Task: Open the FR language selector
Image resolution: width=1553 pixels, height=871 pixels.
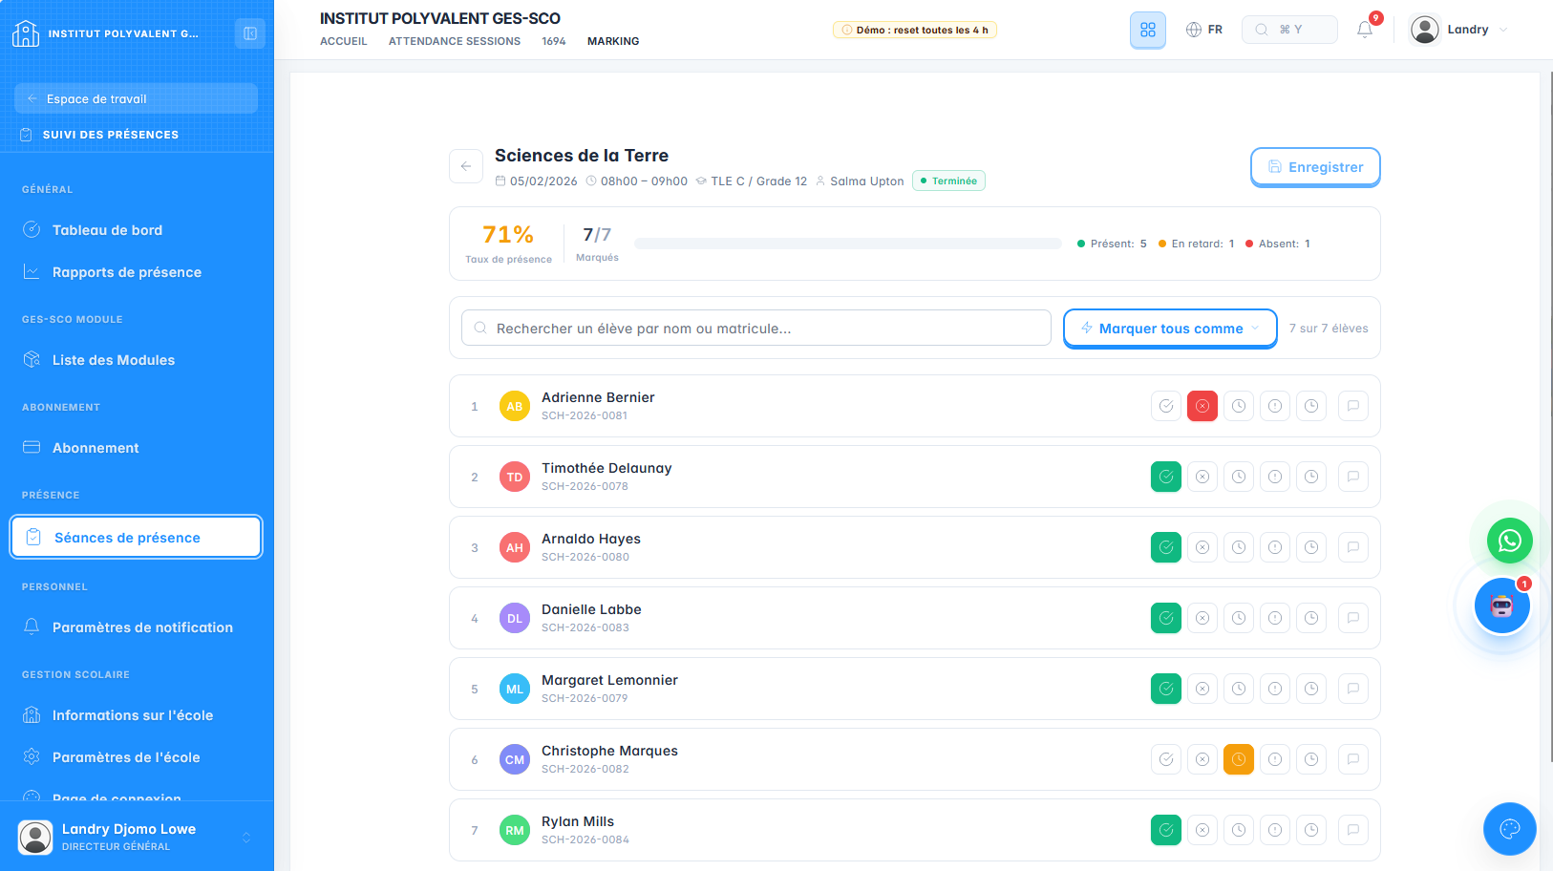Action: coord(1204,30)
